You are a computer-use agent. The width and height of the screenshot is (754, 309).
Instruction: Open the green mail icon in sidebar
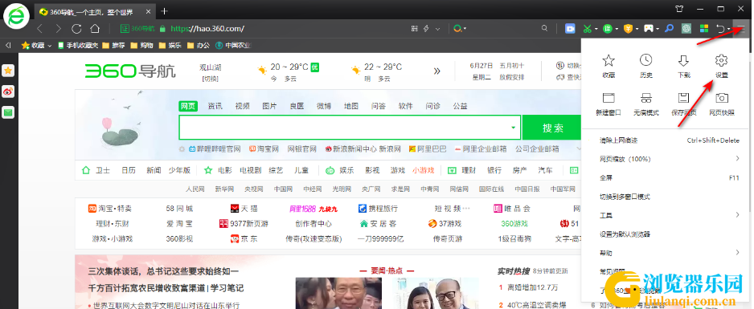tap(8, 112)
